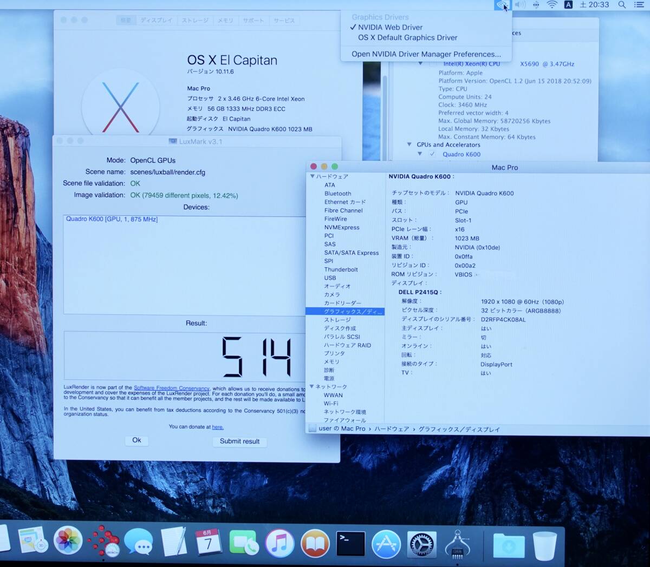Select PCI in the sidebar
This screenshot has height=567, width=650.
point(329,236)
